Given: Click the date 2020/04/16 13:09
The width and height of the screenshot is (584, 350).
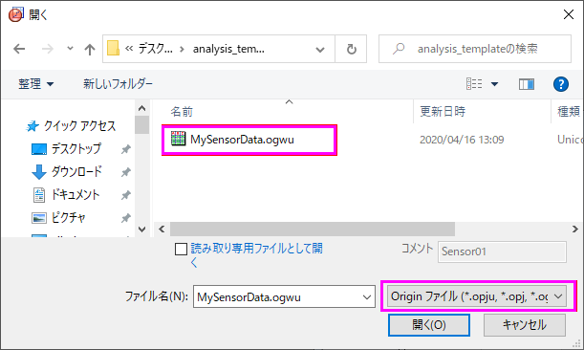Looking at the screenshot, I should click(x=462, y=140).
